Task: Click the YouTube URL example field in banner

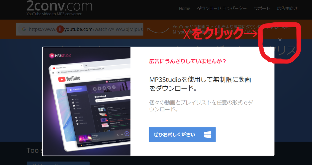Action: (80, 29)
